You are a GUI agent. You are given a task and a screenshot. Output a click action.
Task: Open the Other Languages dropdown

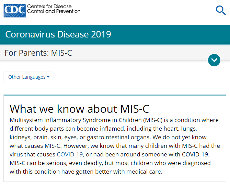click(x=28, y=77)
